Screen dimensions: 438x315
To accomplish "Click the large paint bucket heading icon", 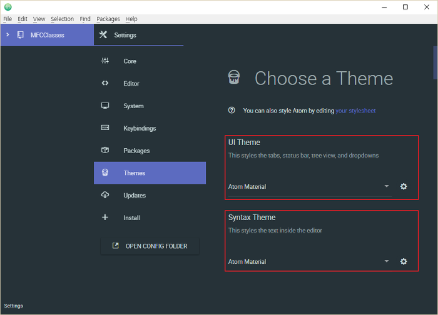I will [x=234, y=77].
